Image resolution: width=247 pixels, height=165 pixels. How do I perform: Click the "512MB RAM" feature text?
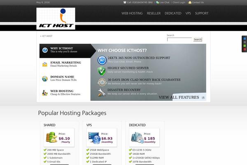97,158
